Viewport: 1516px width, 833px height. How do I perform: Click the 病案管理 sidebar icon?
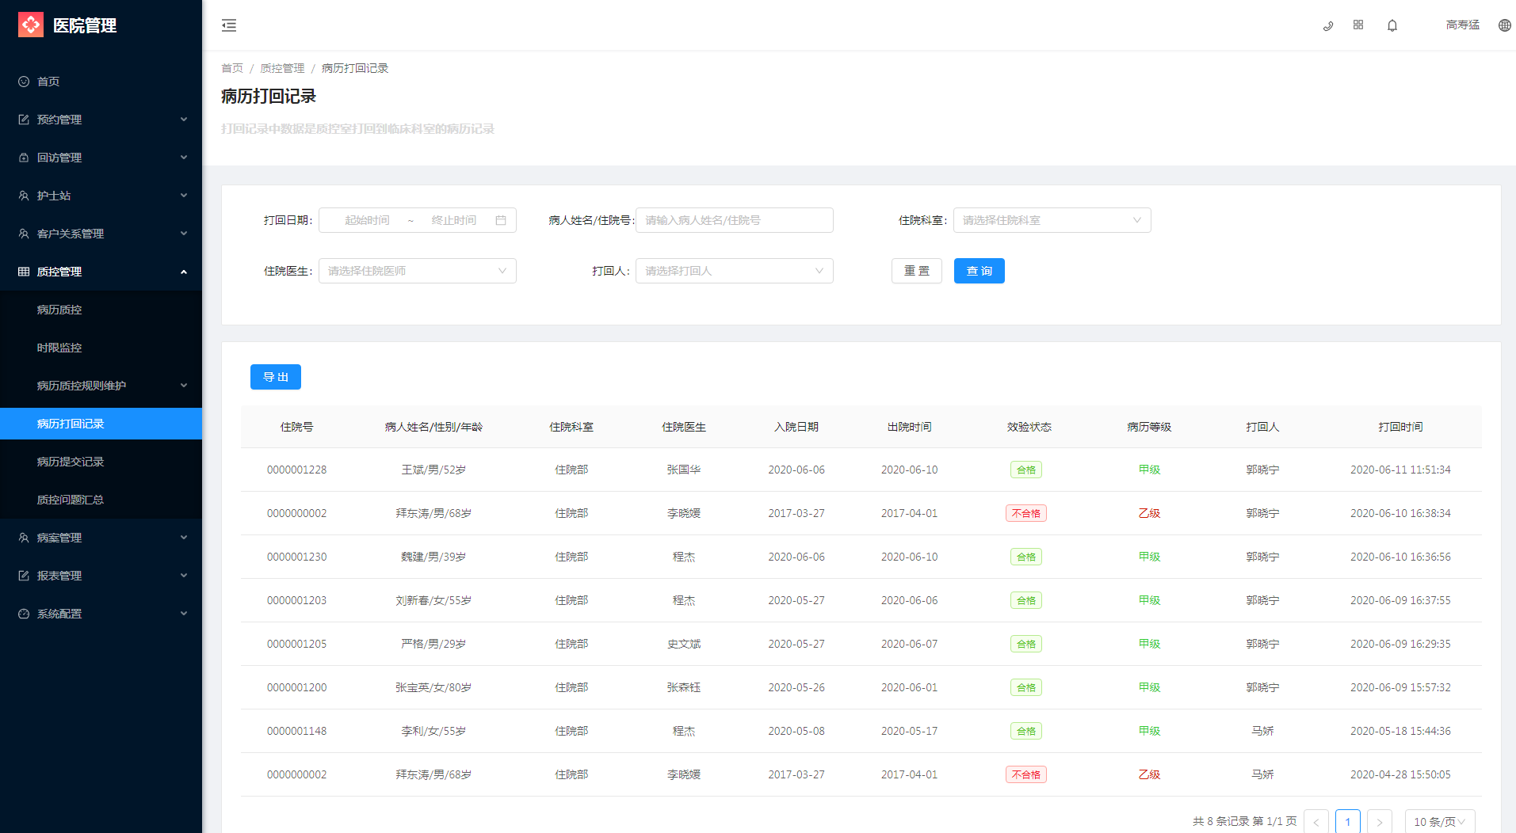tap(24, 538)
